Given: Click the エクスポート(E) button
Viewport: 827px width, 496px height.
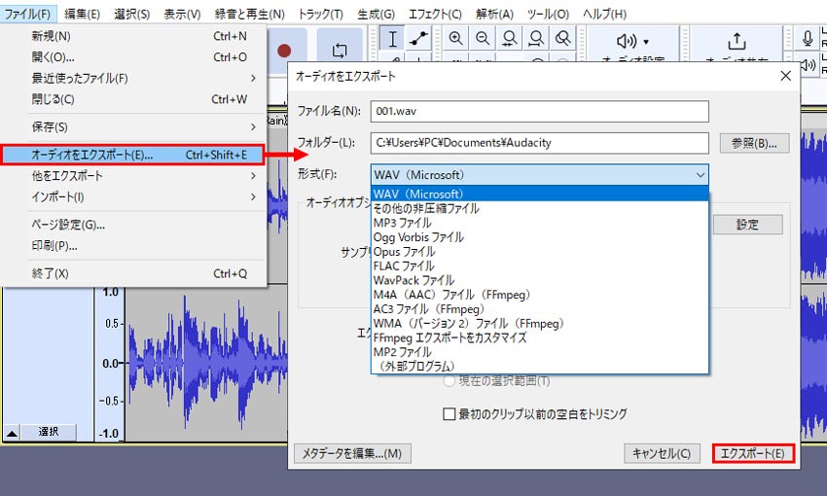Looking at the screenshot, I should [753, 453].
